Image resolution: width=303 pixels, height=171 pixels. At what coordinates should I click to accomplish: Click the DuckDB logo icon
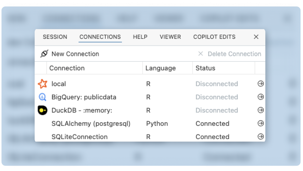[42, 110]
